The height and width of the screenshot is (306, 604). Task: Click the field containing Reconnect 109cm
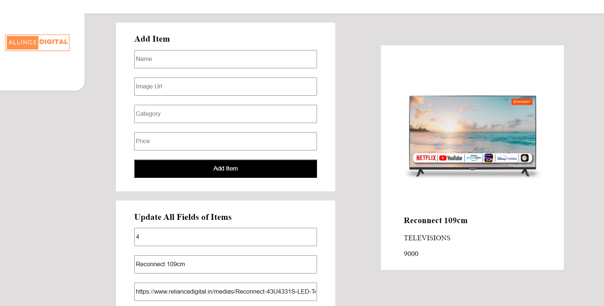[x=226, y=264]
